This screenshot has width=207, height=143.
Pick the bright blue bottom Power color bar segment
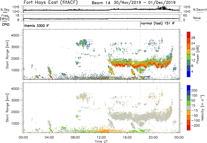[189, 74]
